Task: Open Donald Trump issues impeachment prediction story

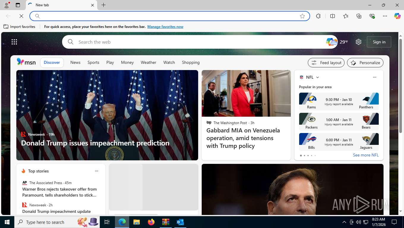Action: pos(95,143)
